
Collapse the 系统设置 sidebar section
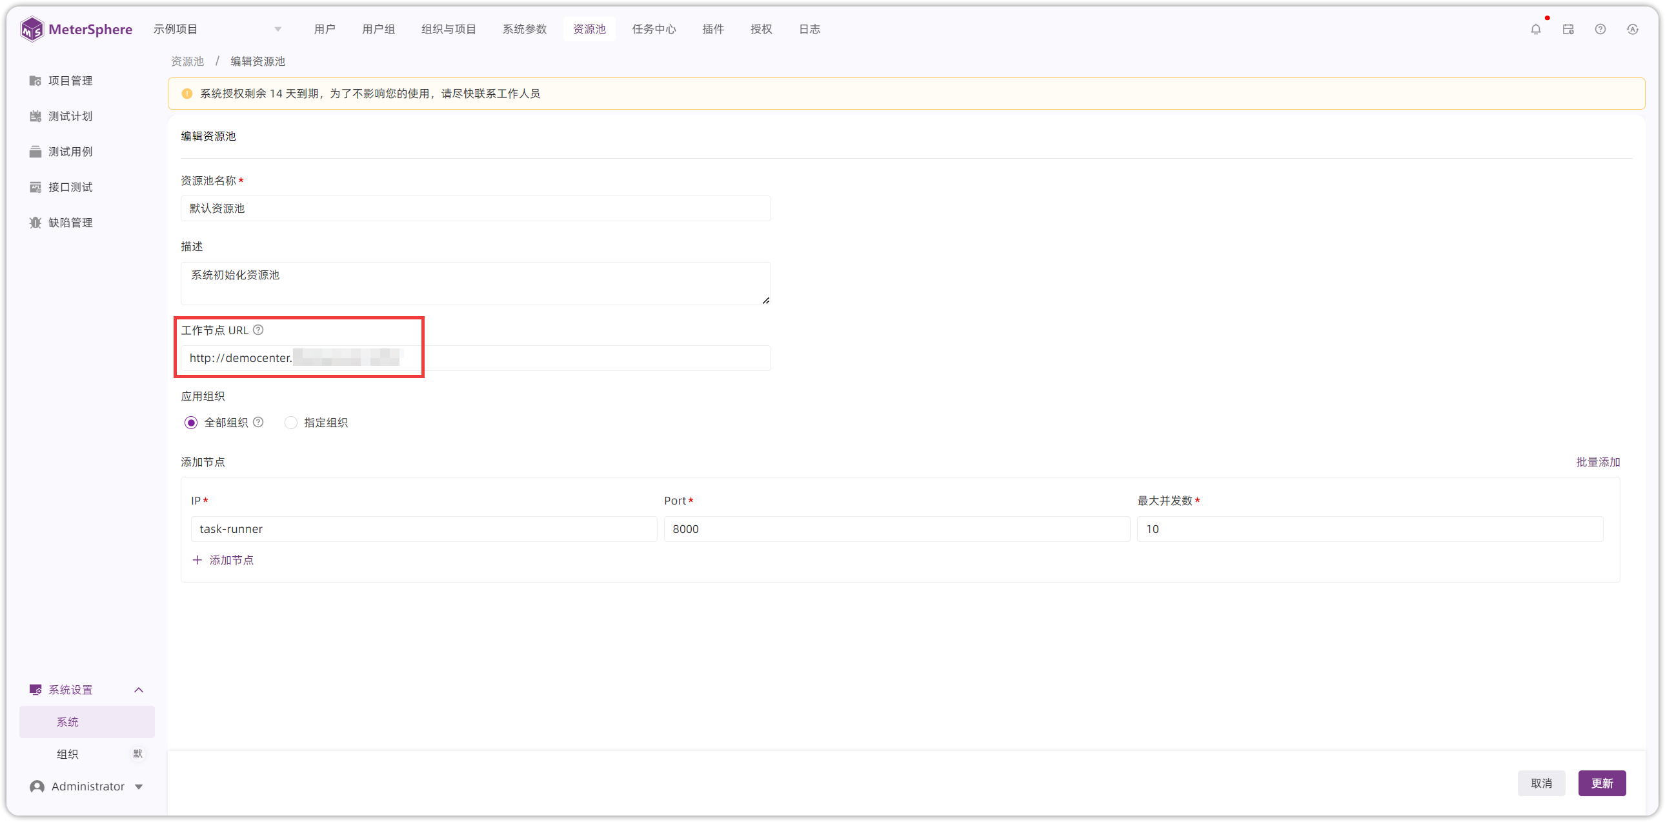coord(138,690)
